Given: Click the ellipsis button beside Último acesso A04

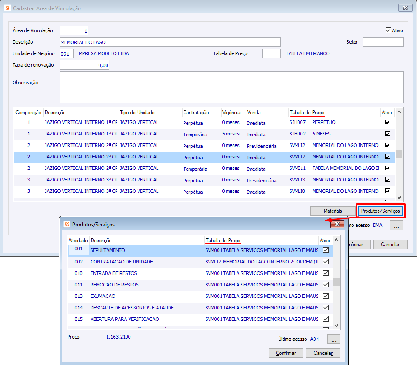Looking at the screenshot, I should click(334, 339).
